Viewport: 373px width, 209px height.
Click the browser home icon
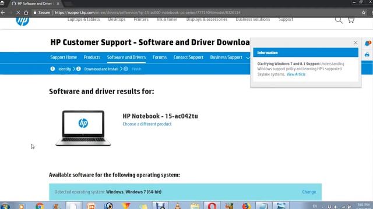[x=26, y=12]
